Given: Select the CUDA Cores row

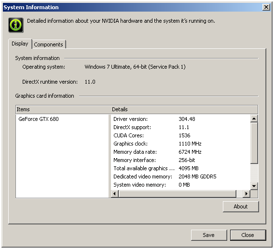Looking at the screenshot, I should [180, 135].
